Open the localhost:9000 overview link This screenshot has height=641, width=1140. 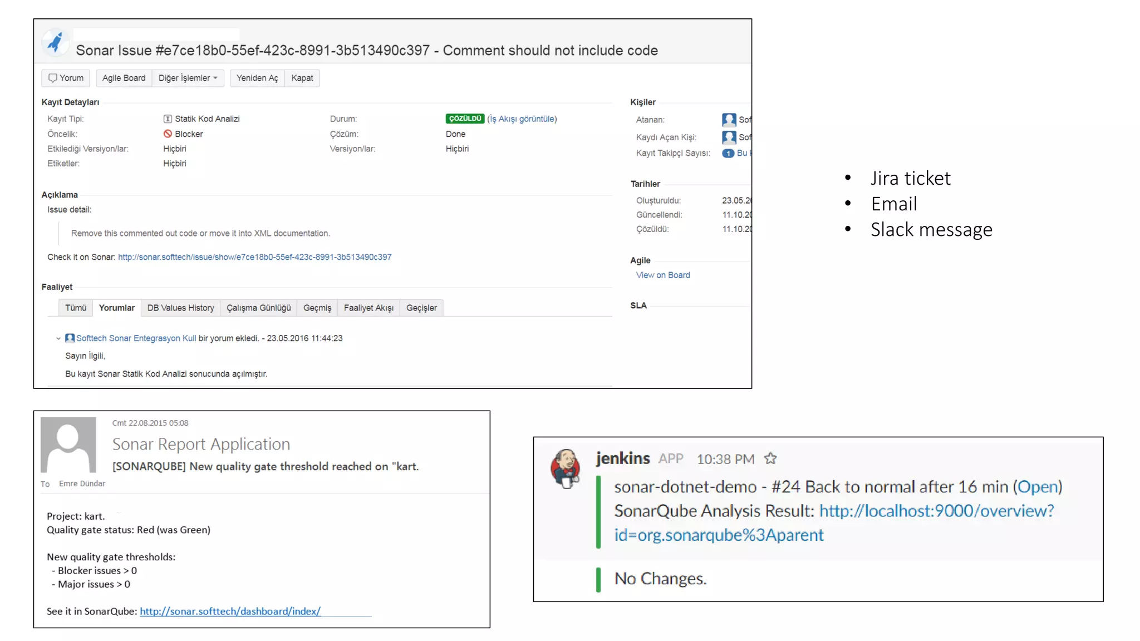834,522
